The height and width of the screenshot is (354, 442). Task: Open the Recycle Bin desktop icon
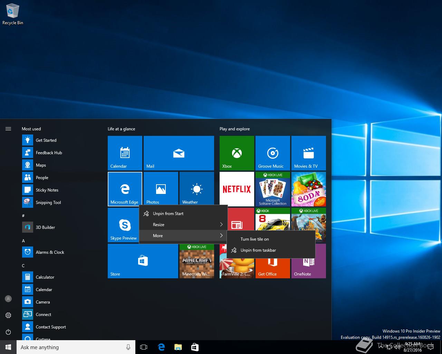tap(13, 15)
